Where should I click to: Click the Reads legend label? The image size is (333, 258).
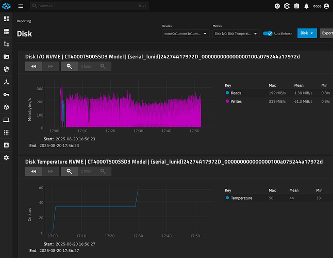tap(236, 93)
